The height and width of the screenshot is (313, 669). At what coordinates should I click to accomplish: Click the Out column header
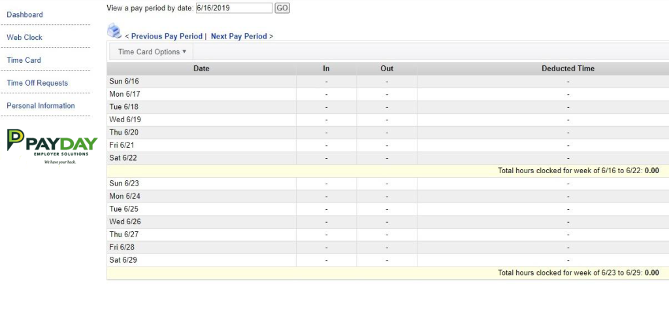(387, 68)
